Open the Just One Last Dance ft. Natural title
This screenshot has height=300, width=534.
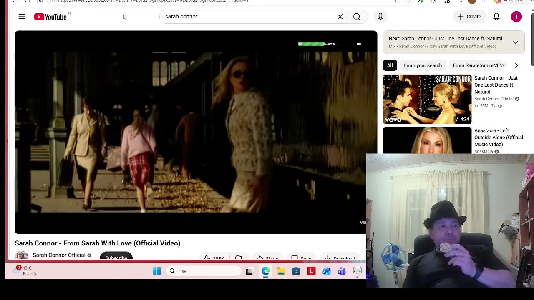point(496,85)
